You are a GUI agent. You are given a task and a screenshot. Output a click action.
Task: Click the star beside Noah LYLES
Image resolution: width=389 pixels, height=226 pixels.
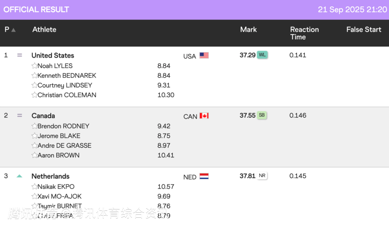(x=35, y=66)
